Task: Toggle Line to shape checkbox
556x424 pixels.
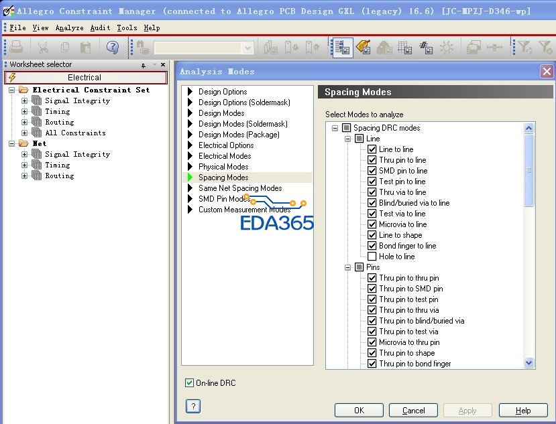Action: click(x=372, y=235)
